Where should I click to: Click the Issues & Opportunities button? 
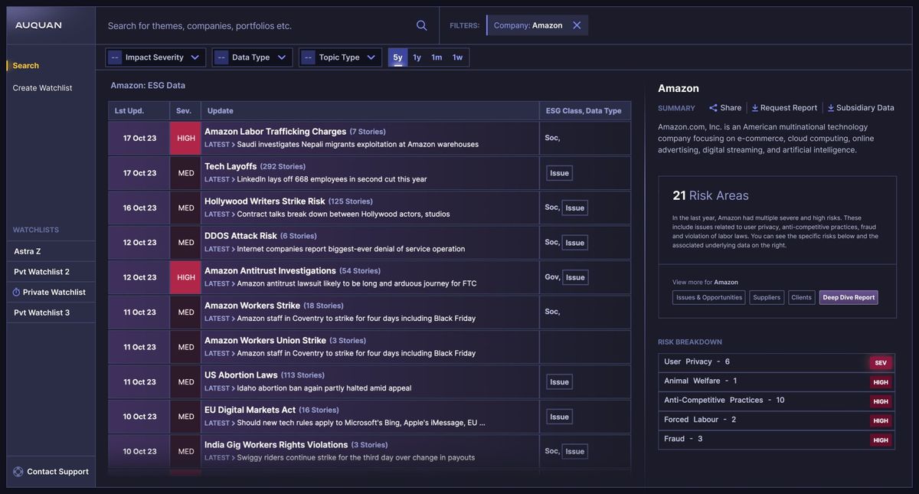coord(708,297)
